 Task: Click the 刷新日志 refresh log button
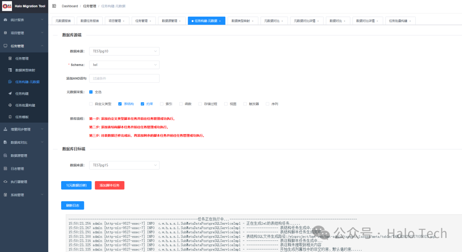pyautogui.click(x=73, y=205)
